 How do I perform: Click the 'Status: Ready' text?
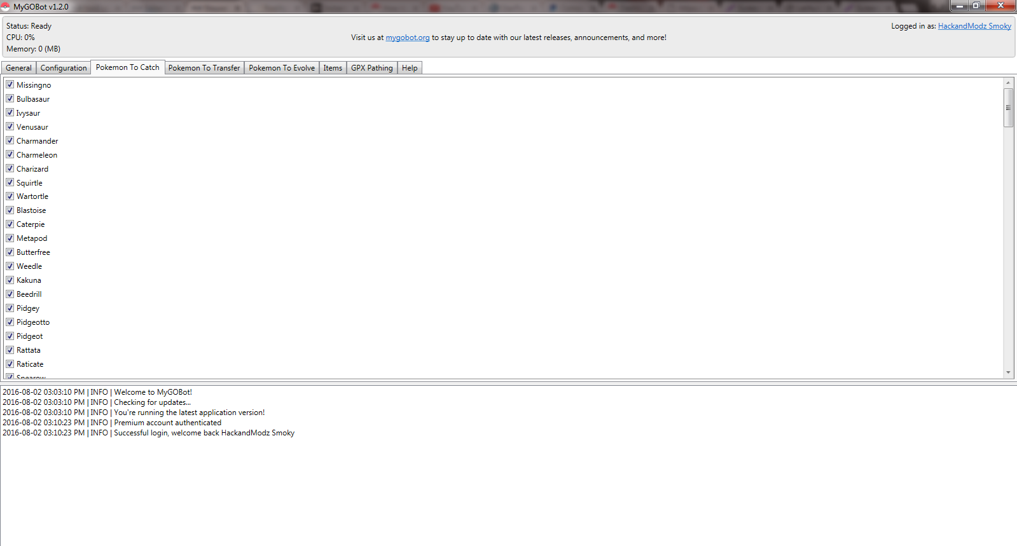click(x=29, y=26)
